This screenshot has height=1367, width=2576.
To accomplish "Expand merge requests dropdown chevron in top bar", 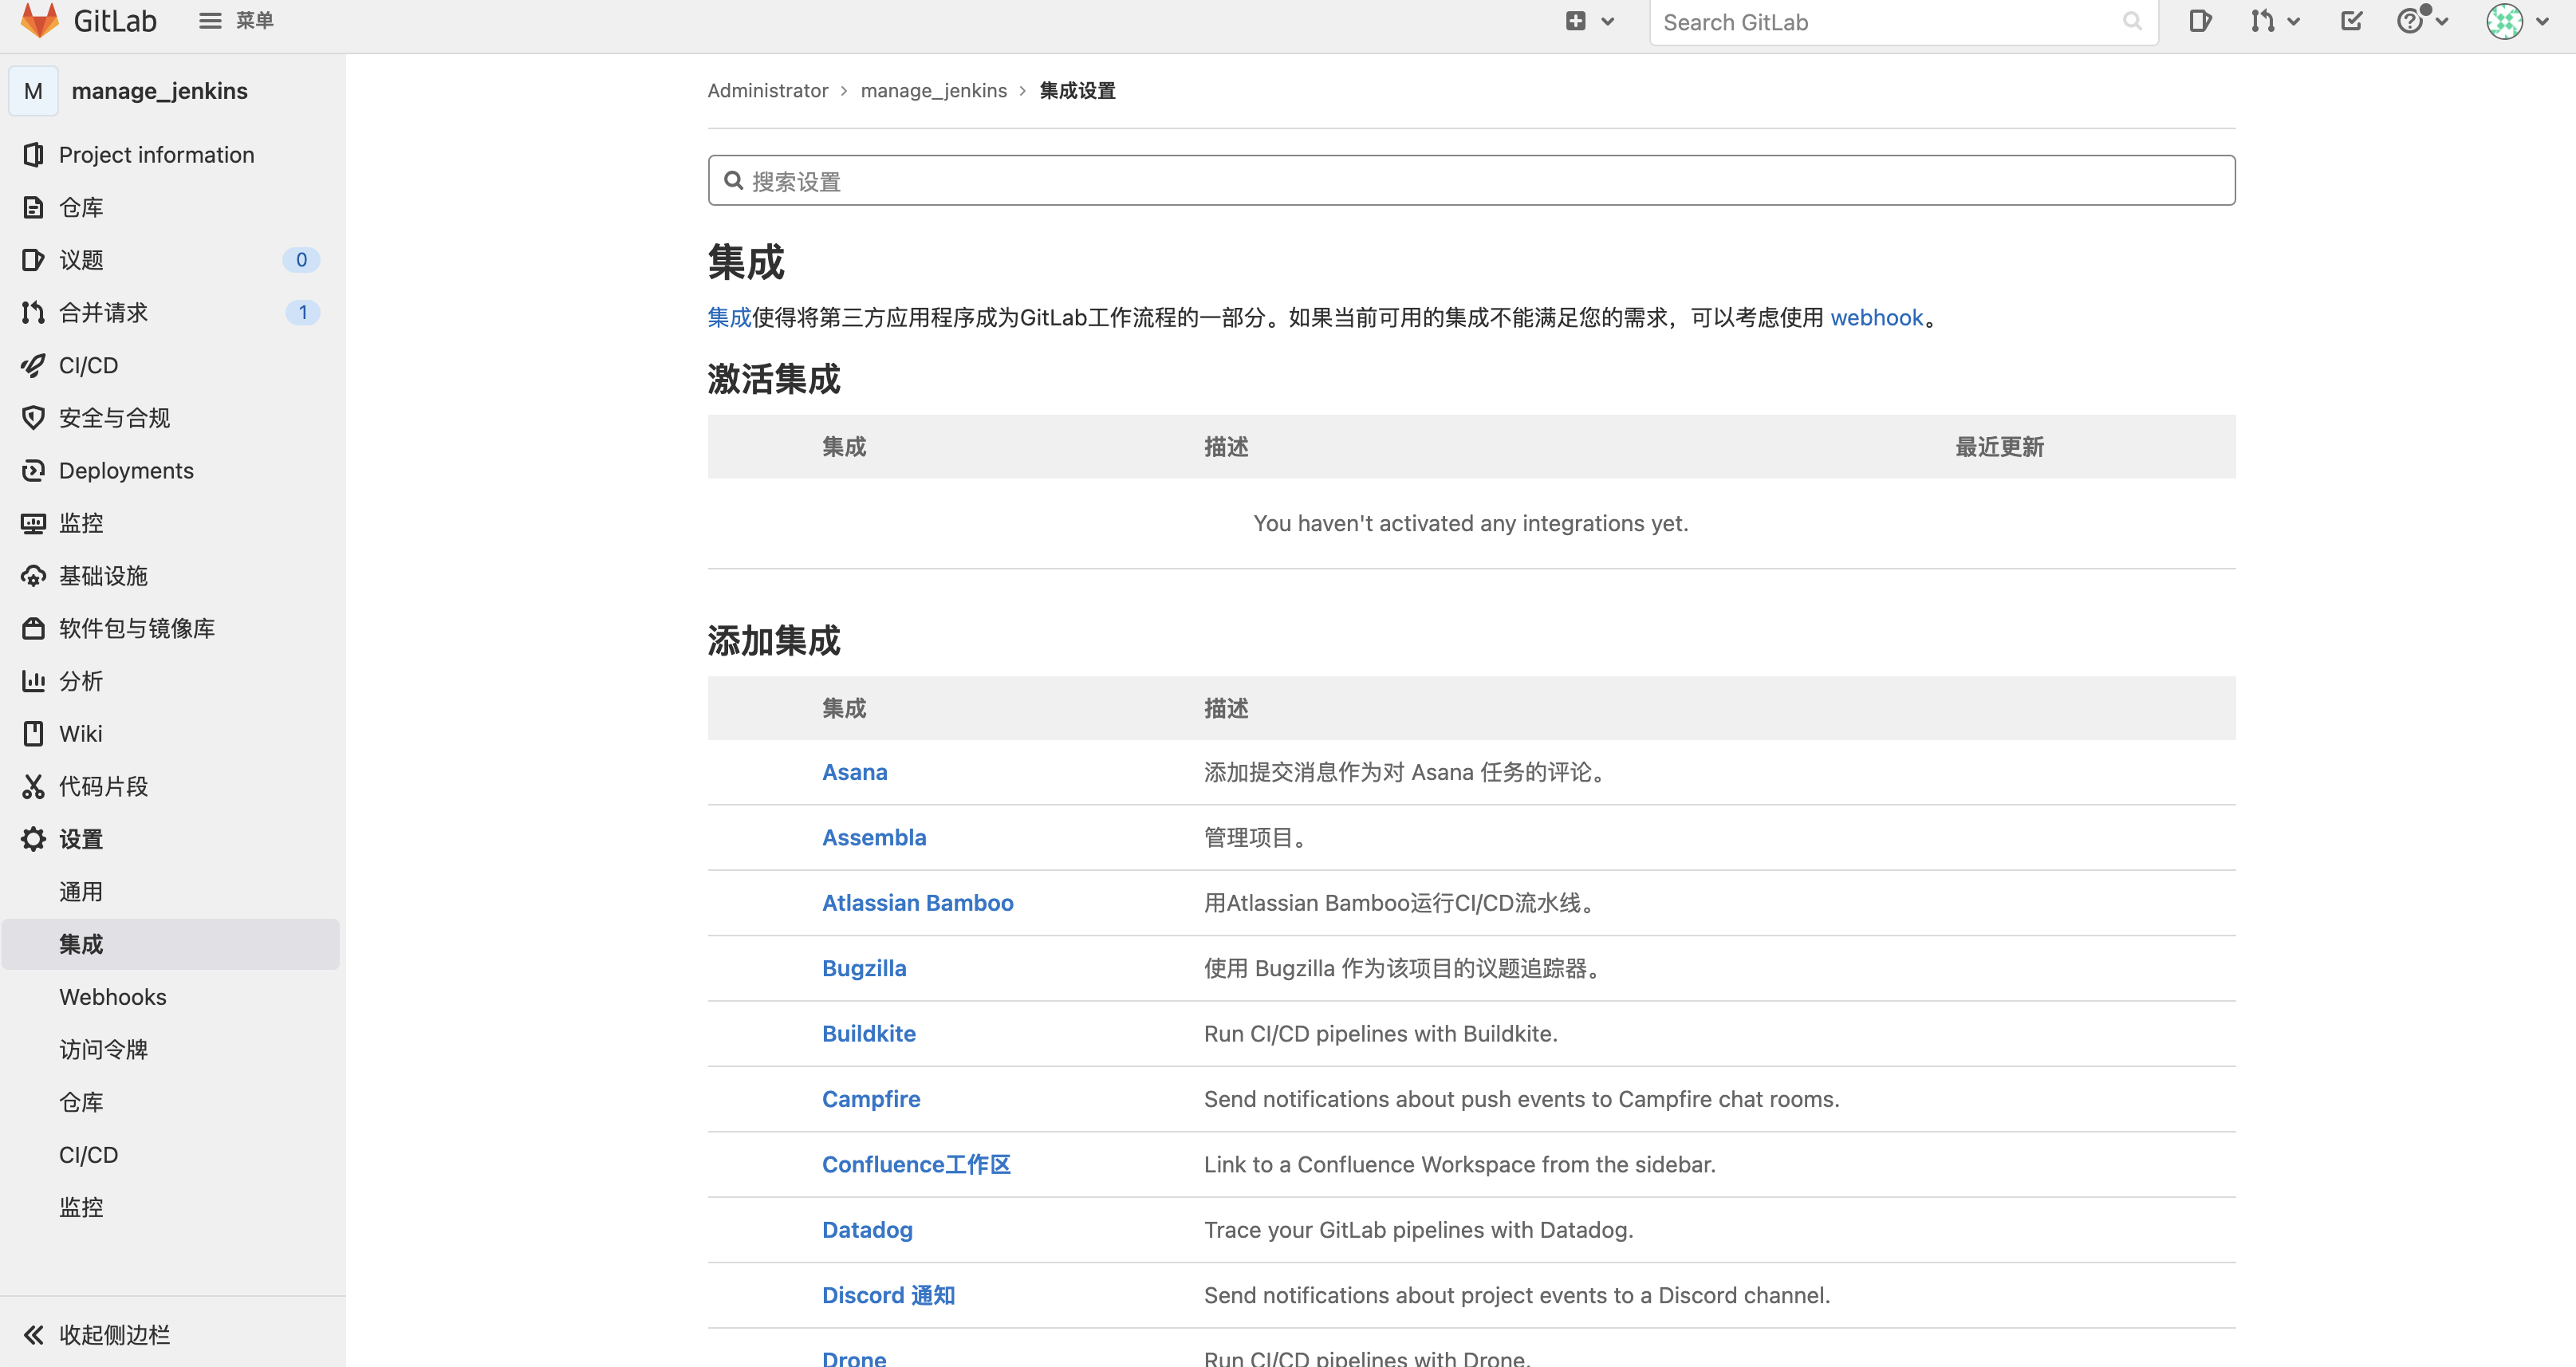I will pyautogui.click(x=2294, y=21).
